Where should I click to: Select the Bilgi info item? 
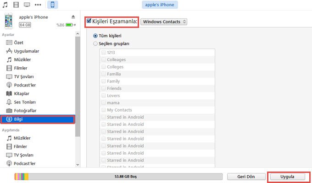(38, 119)
